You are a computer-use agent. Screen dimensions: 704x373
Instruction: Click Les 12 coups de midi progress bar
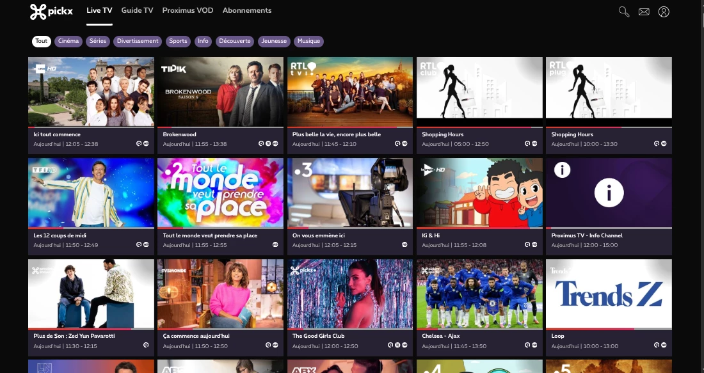click(91, 228)
